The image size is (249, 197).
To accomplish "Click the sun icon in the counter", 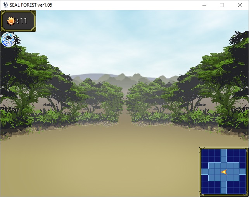I will point(11,21).
